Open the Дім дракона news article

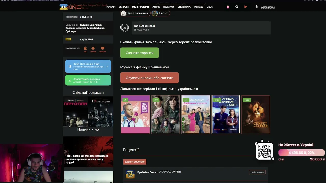(88, 152)
